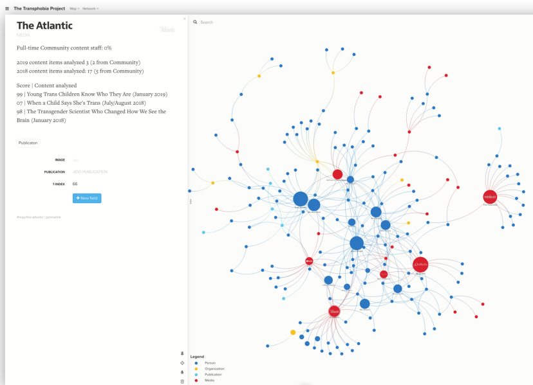Click the red Media legend swatch
Viewport: 533px width, 385px height.
(x=196, y=380)
